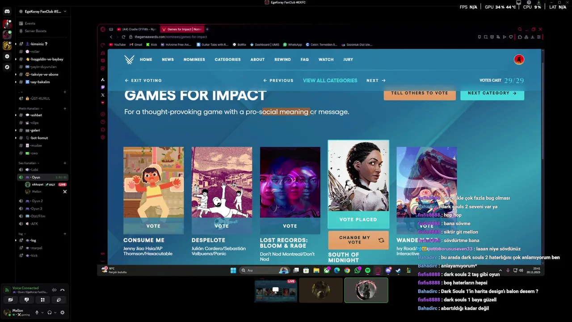Image resolution: width=572 pixels, height=322 pixels.
Task: Vote for Consume Me
Action: [153, 226]
